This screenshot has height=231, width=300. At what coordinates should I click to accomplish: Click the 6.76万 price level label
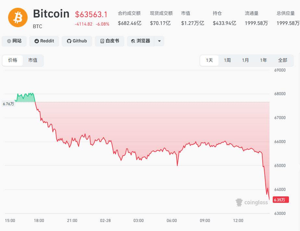click(8, 104)
